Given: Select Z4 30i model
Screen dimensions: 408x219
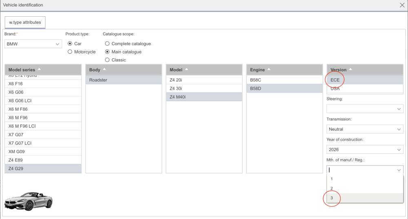Looking at the screenshot, I should pyautogui.click(x=204, y=88).
